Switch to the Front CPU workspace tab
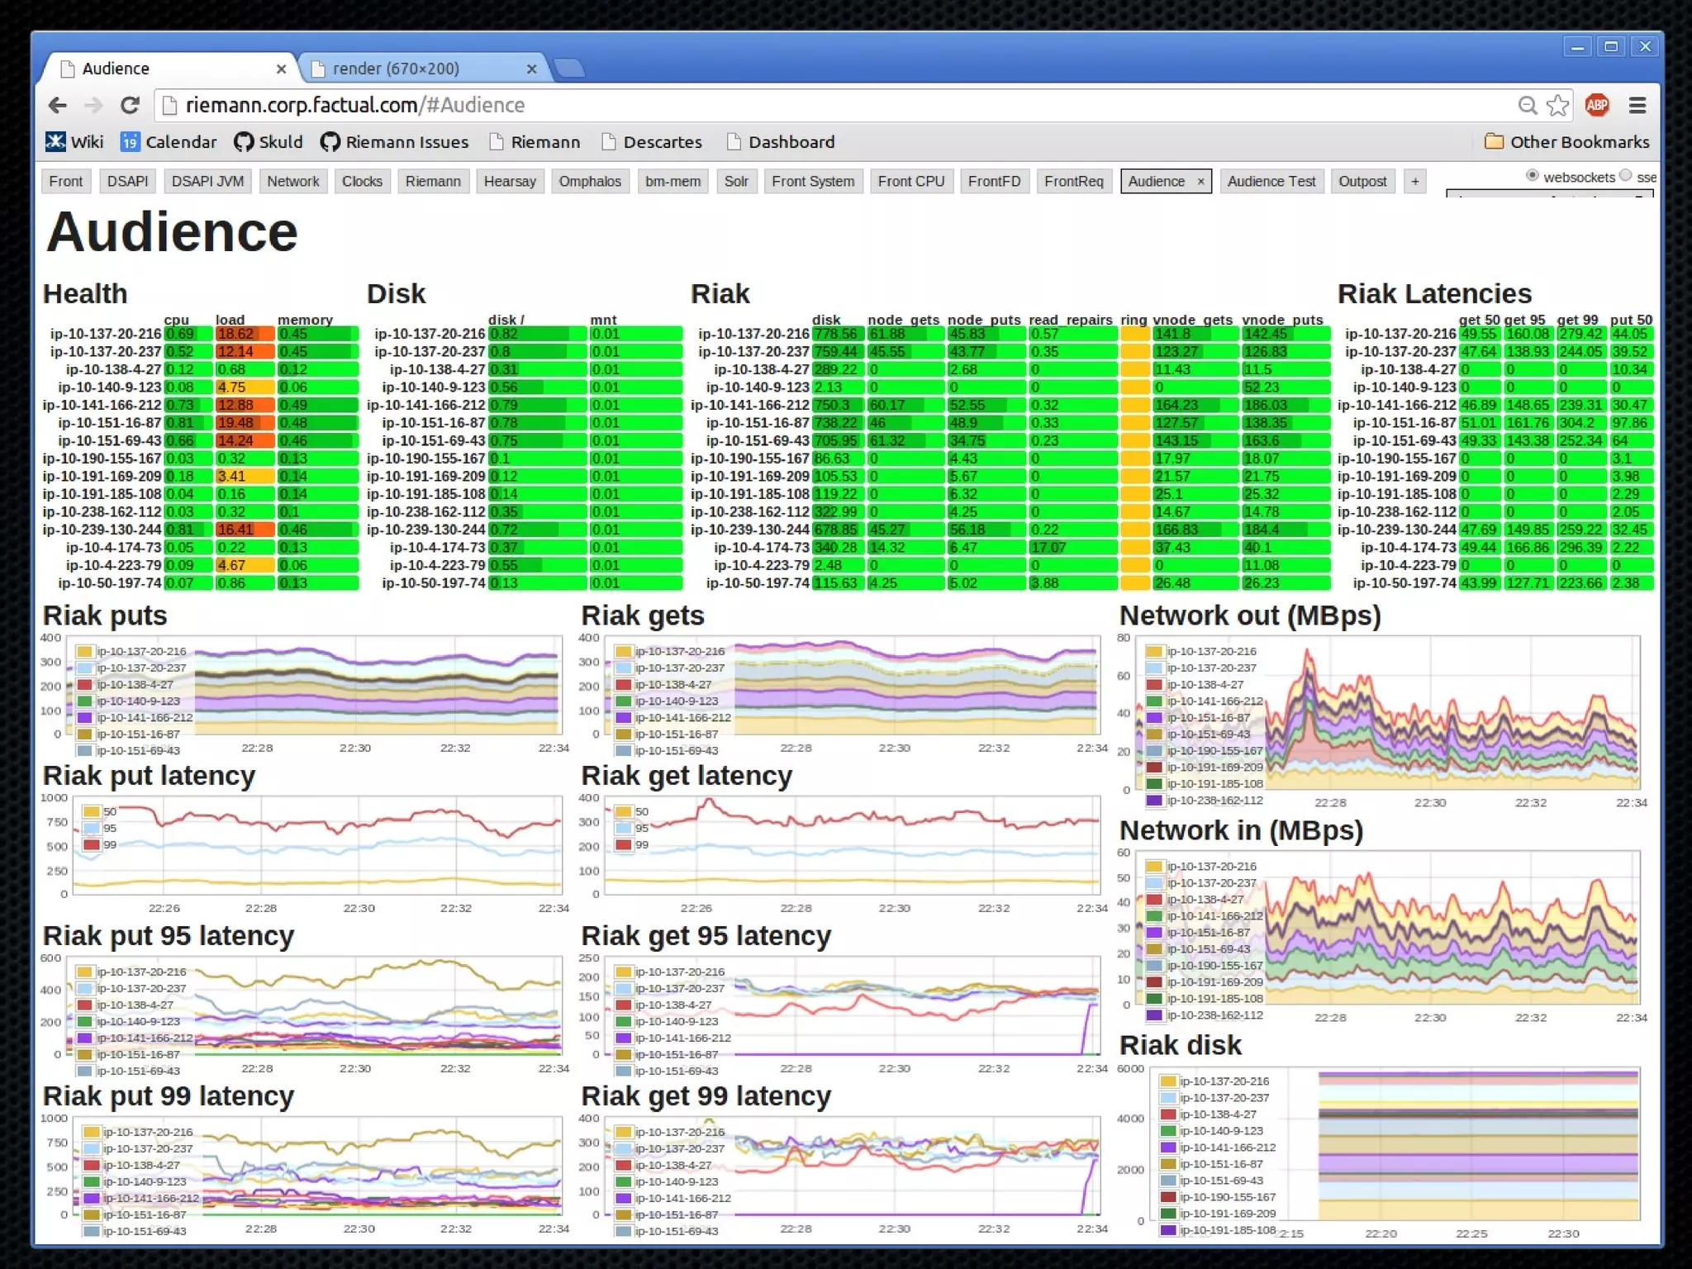Viewport: 1692px width, 1269px height. coord(910,182)
